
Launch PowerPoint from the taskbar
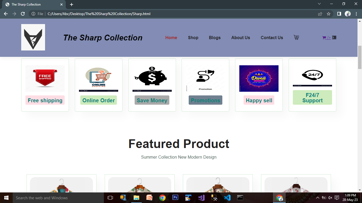point(149,198)
